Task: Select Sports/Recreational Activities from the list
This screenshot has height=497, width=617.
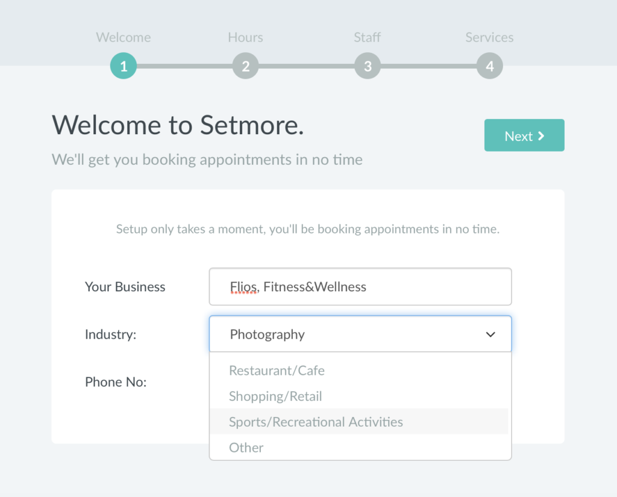Action: 316,422
